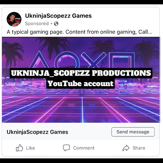Click the cross symbol in the banner
Screen dimensions: 163x163
(94, 60)
